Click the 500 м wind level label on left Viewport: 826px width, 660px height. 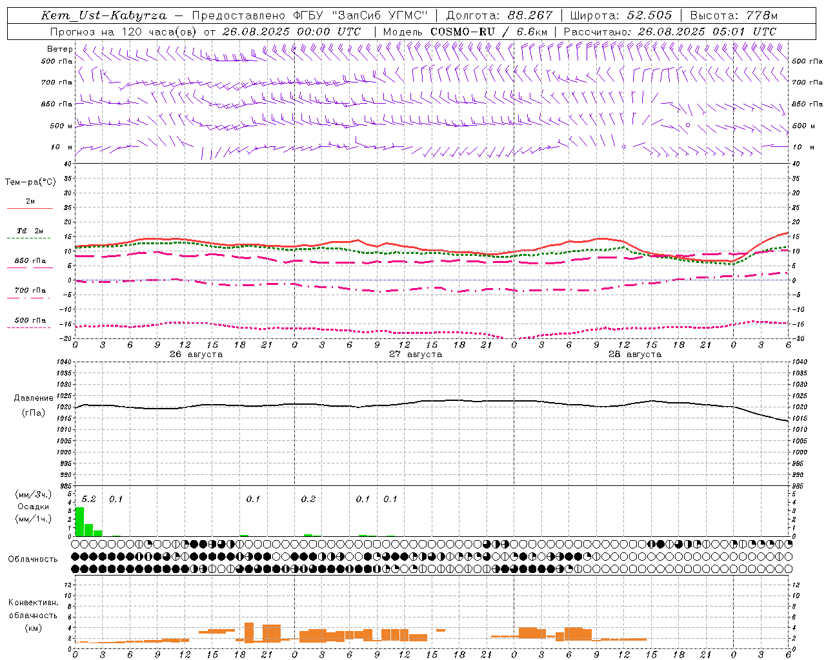click(61, 126)
